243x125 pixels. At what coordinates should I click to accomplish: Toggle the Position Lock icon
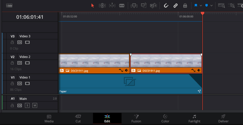tap(185, 5)
